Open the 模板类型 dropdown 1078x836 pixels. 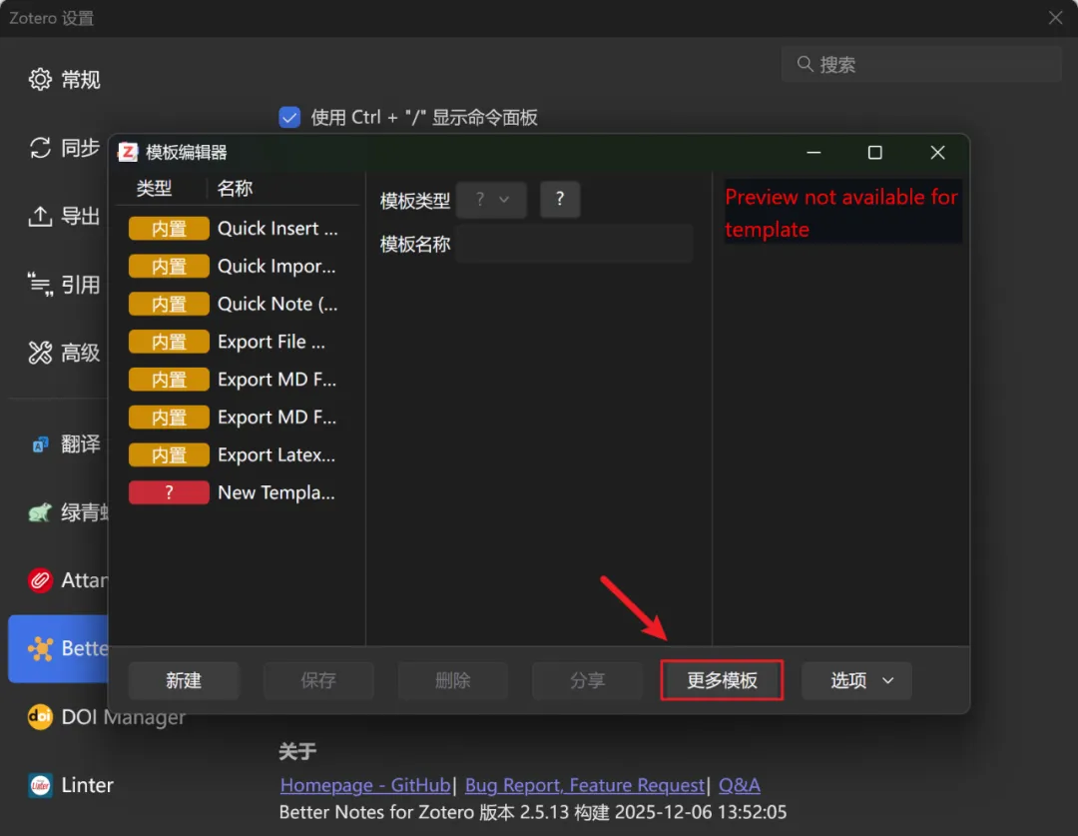point(491,200)
